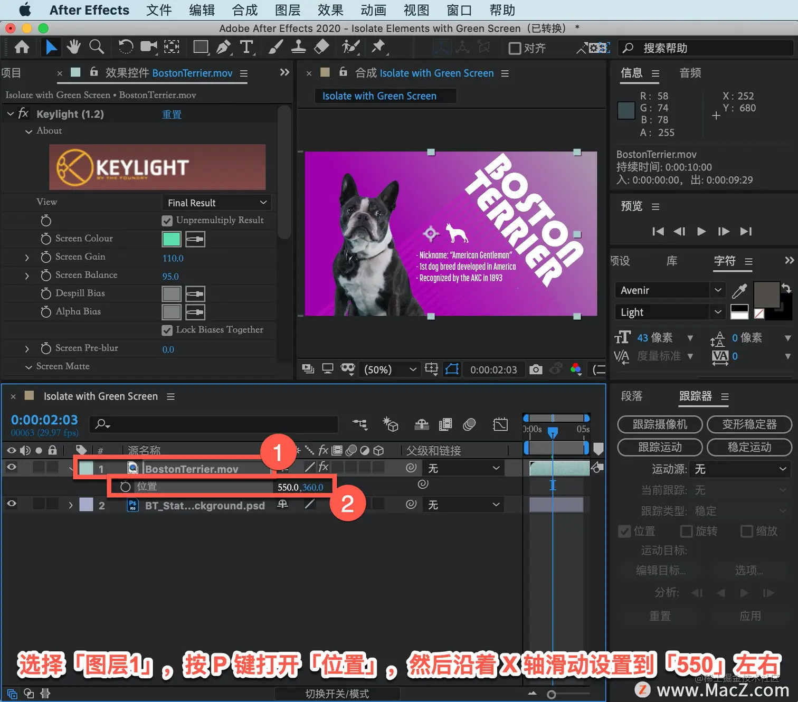The image size is (798, 702).
Task: Open the View Final Result dropdown
Action: pyautogui.click(x=217, y=203)
